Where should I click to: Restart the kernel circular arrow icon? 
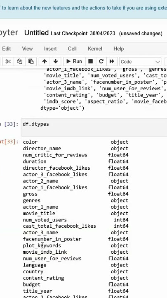(x=101, y=61)
